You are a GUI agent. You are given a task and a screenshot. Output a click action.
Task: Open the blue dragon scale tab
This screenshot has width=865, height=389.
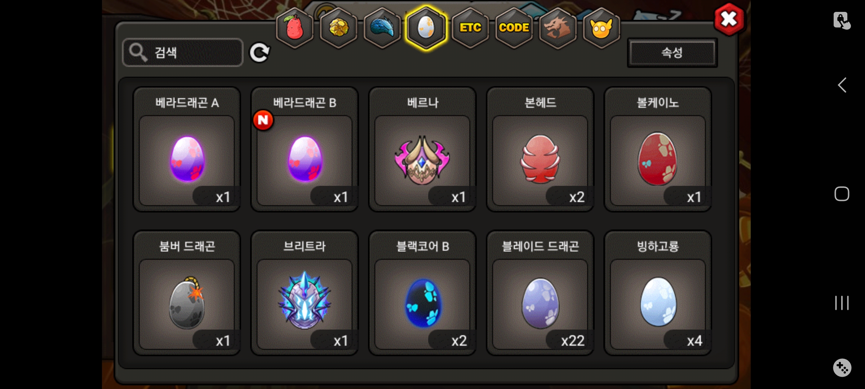click(x=382, y=28)
